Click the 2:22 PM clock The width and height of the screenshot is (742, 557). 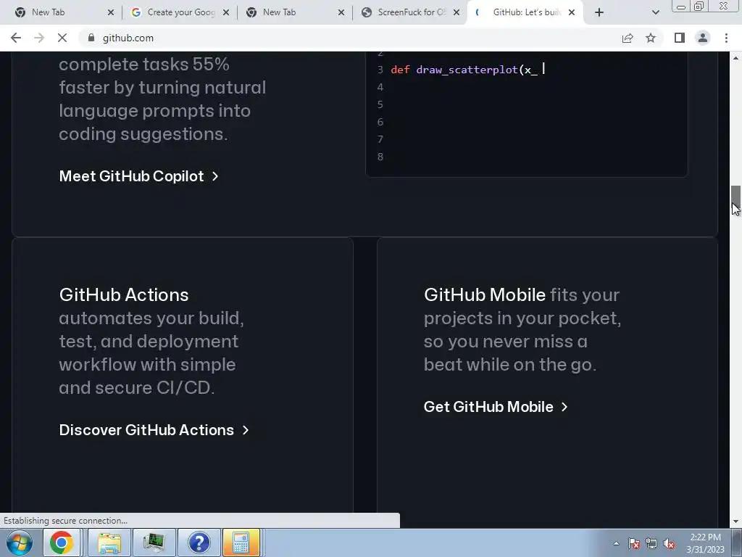pyautogui.click(x=705, y=537)
